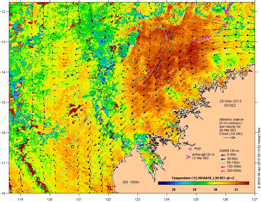Click the 'ANMN 12h av.' legend heading
The width and height of the screenshot is (261, 202).
tap(230, 151)
